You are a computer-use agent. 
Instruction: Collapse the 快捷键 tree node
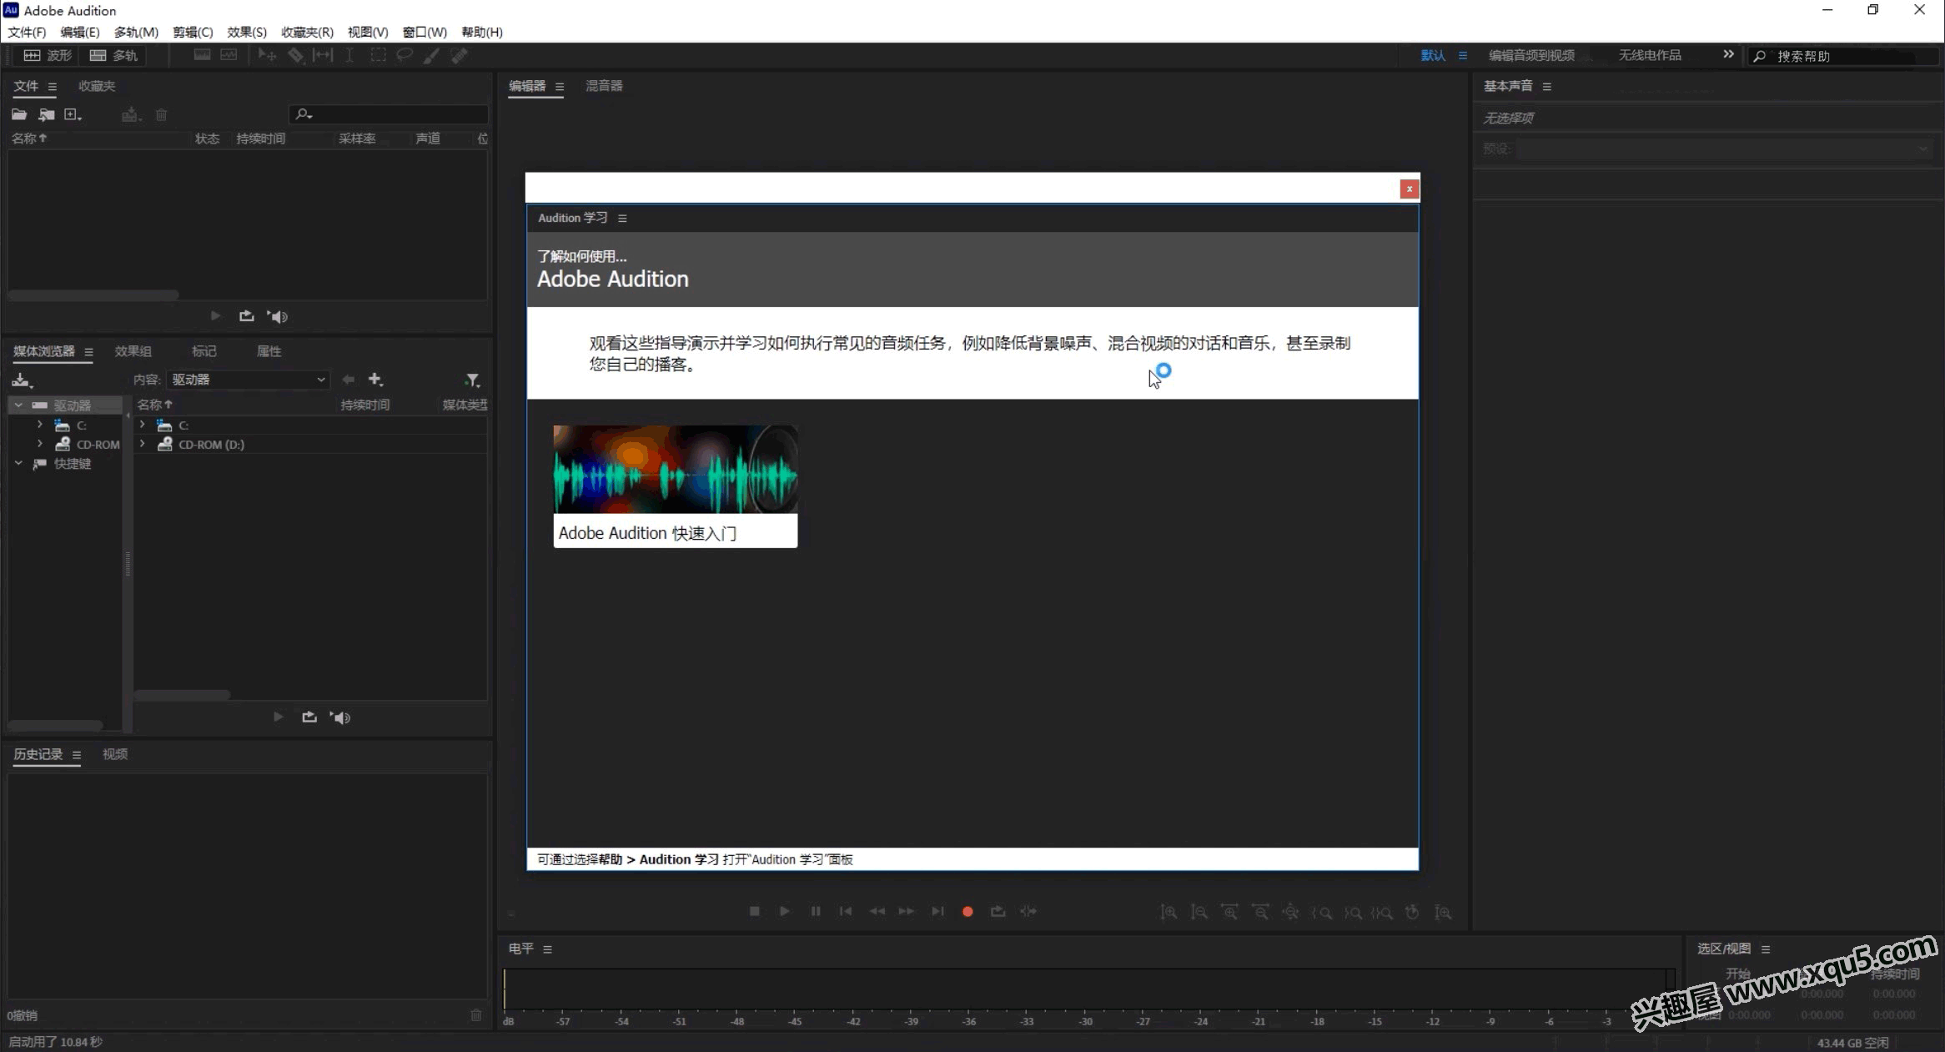pyautogui.click(x=18, y=463)
